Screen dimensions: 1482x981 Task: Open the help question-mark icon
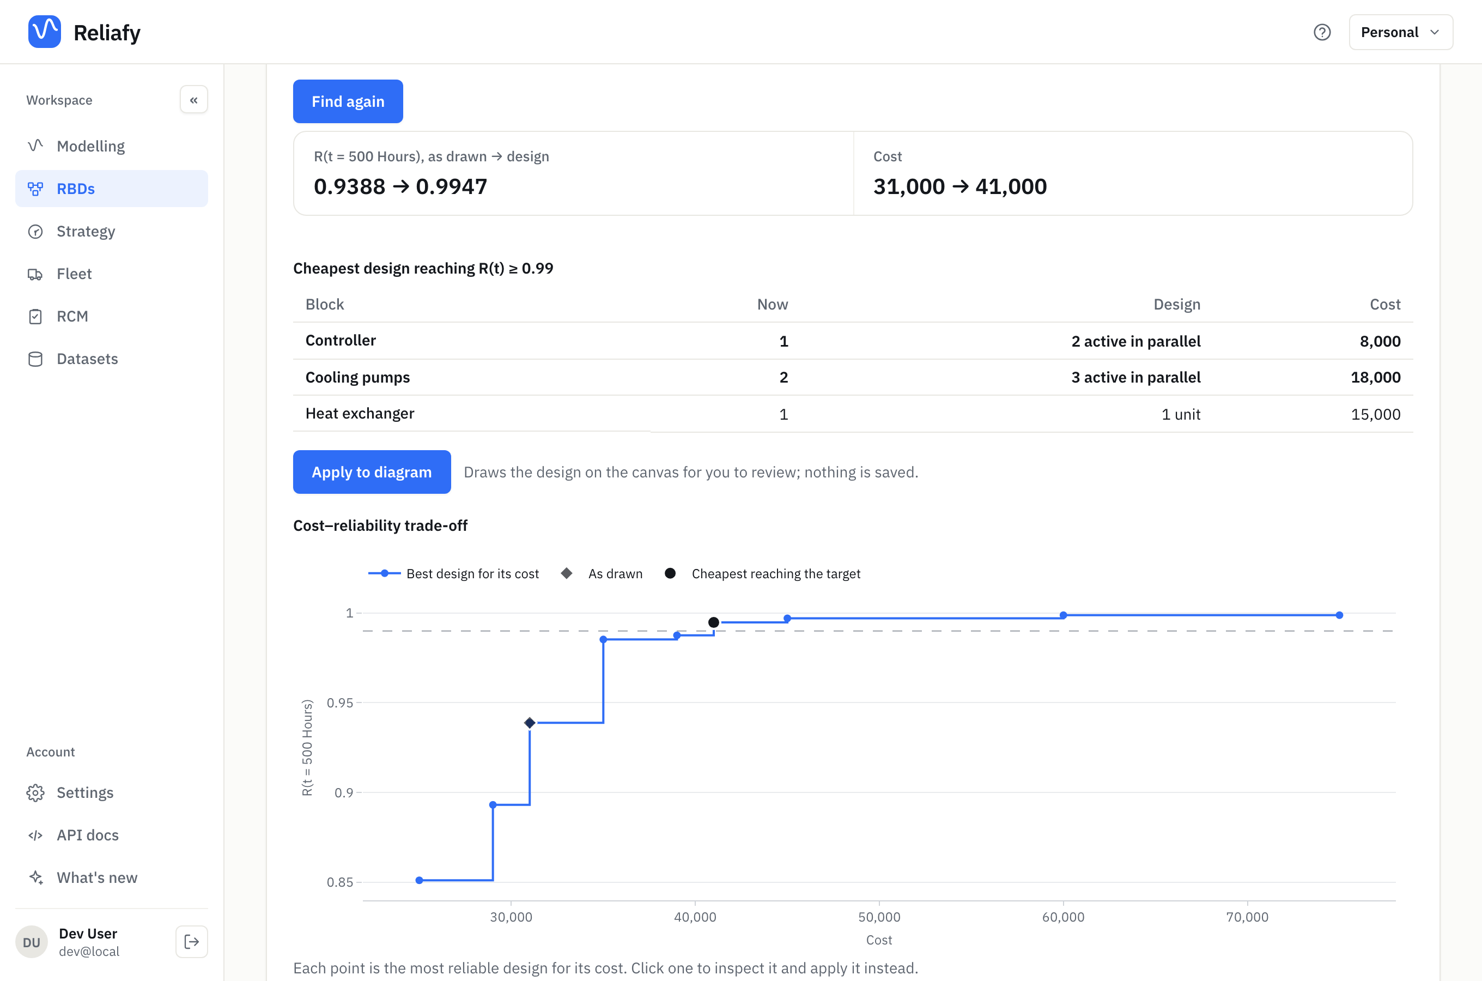tap(1322, 32)
